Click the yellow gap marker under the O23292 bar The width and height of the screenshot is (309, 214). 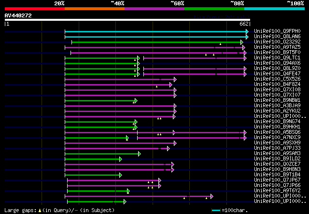pos(220,44)
